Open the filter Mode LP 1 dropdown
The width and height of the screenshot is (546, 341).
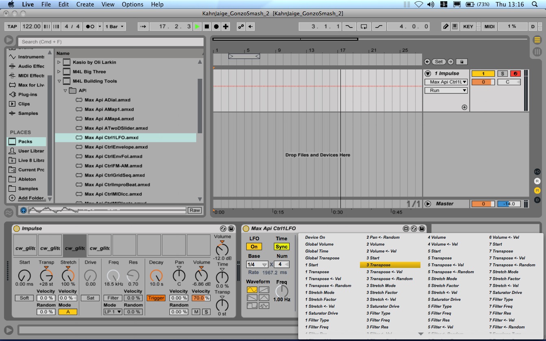click(x=113, y=312)
